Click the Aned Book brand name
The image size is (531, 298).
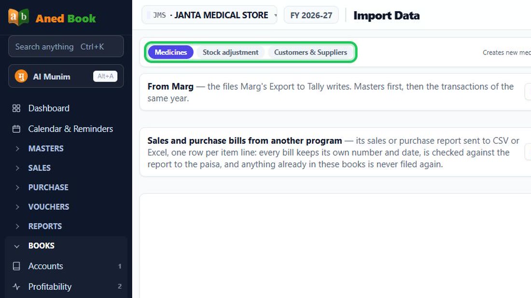[66, 19]
